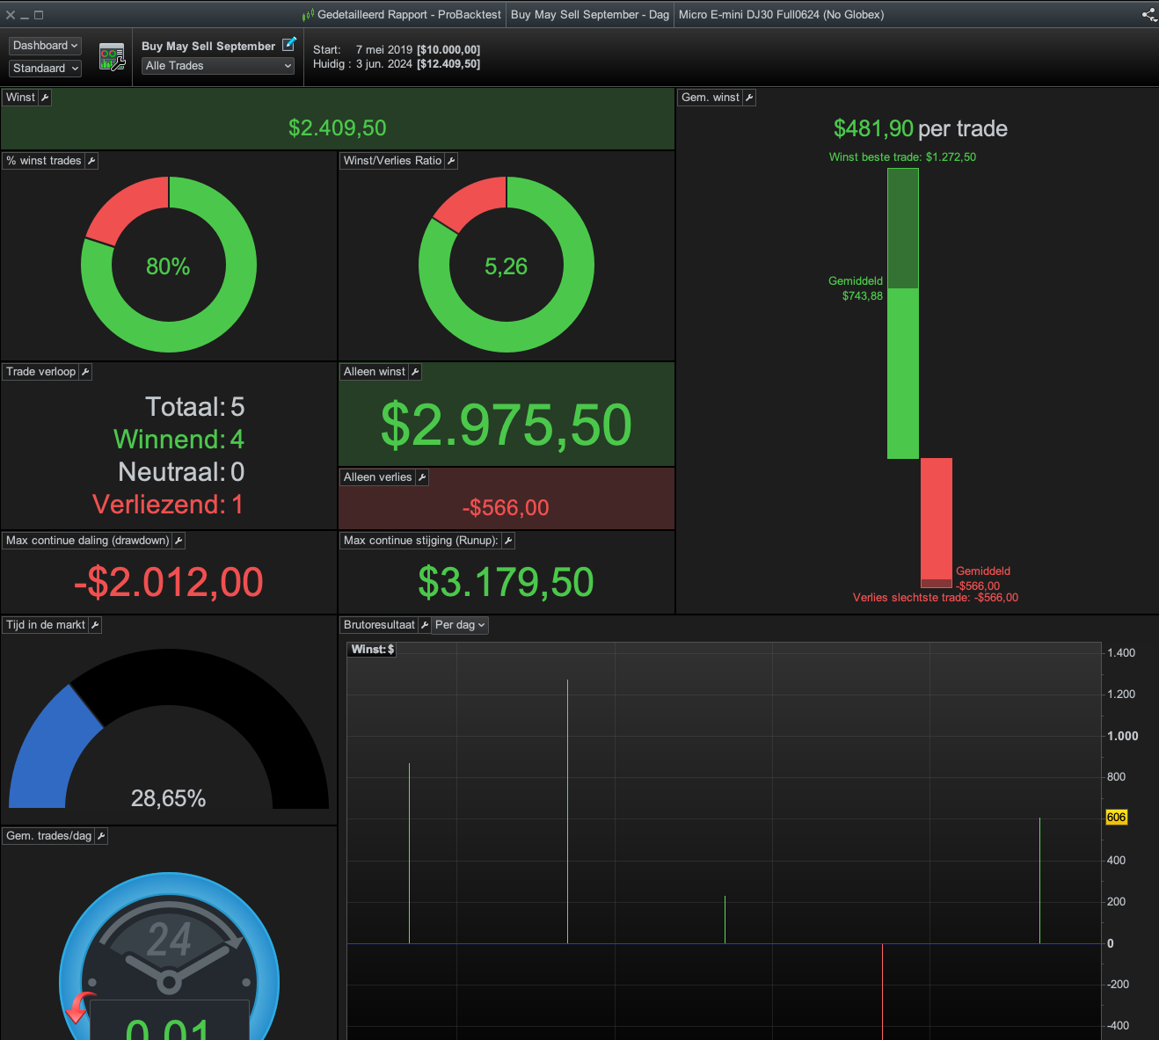Open wrench settings for Gem. winst
Screen dimensions: 1159x1040
749,98
